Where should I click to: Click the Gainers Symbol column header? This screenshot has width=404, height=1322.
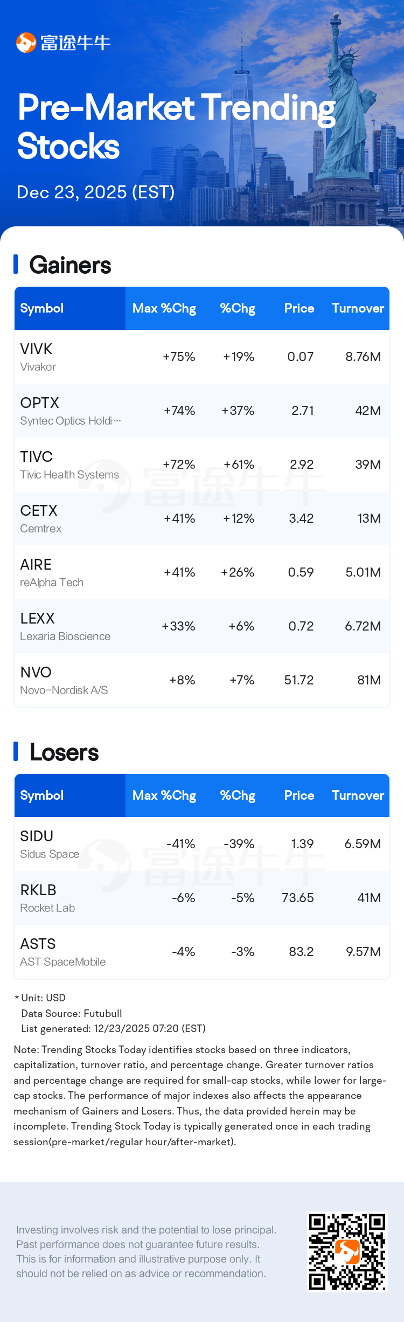point(42,308)
